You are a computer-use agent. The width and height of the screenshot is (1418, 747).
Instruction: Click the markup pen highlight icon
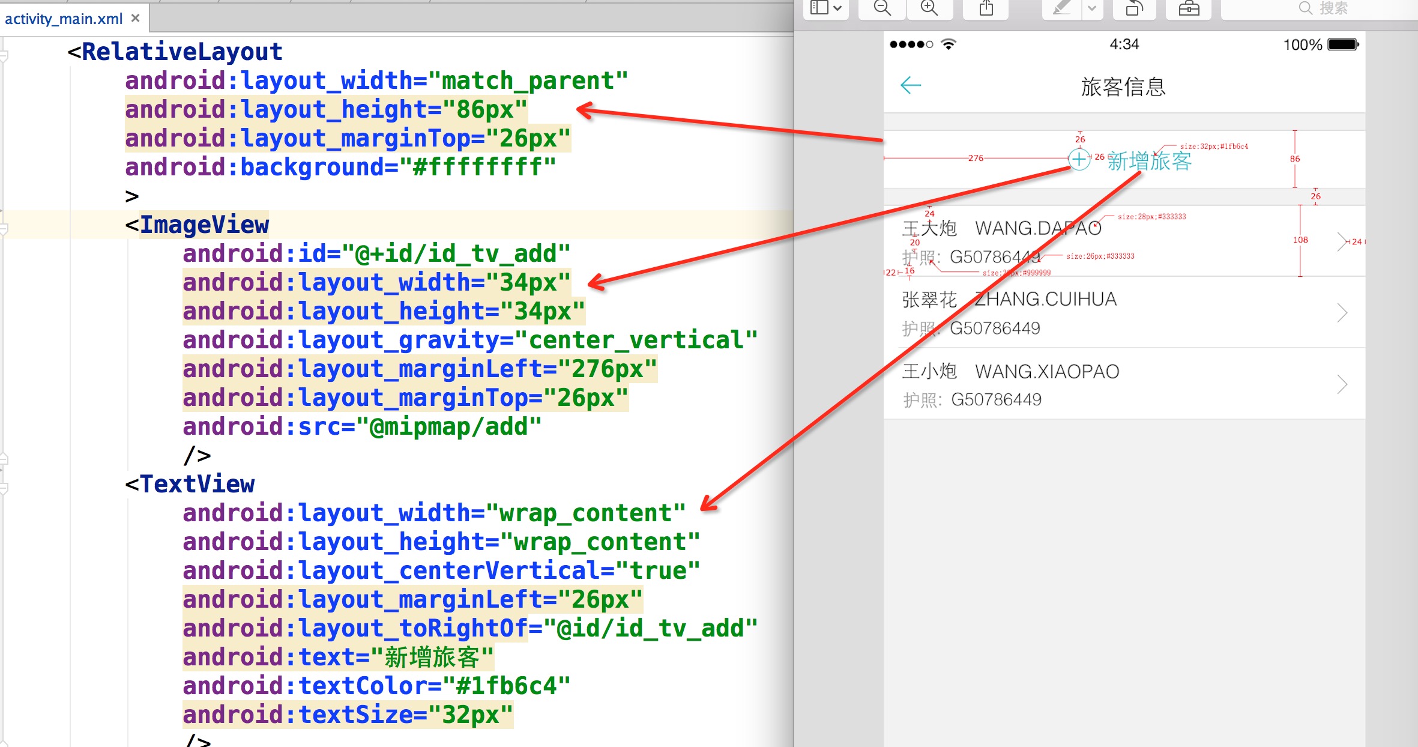click(1061, 8)
